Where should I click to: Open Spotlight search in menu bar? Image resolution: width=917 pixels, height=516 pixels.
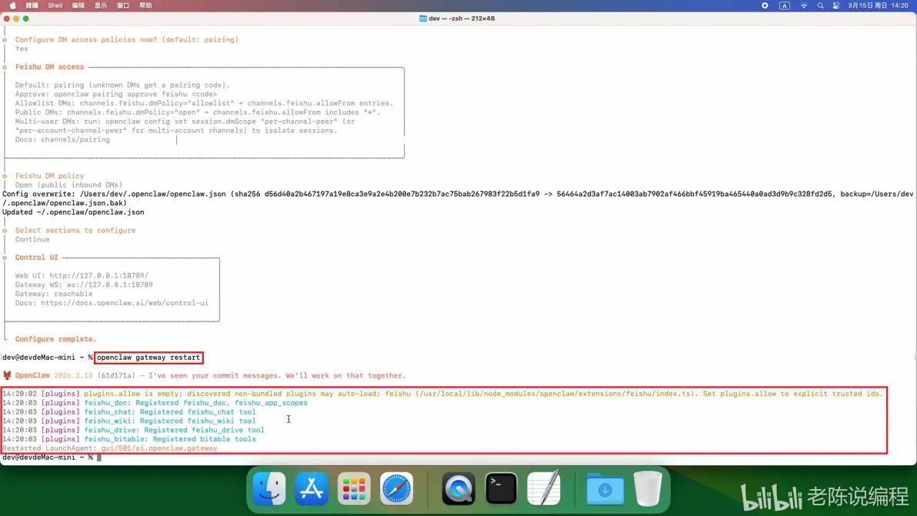point(820,5)
